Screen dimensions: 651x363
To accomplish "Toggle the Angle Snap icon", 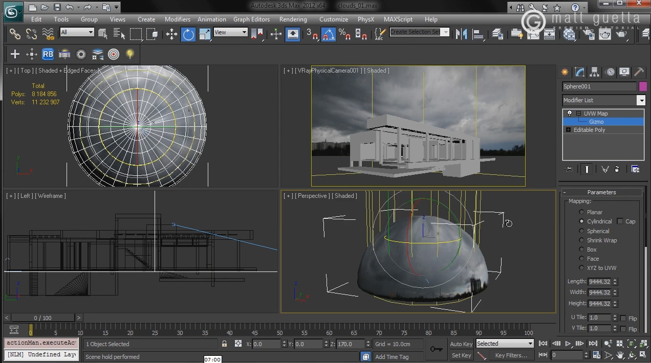I will tap(329, 34).
